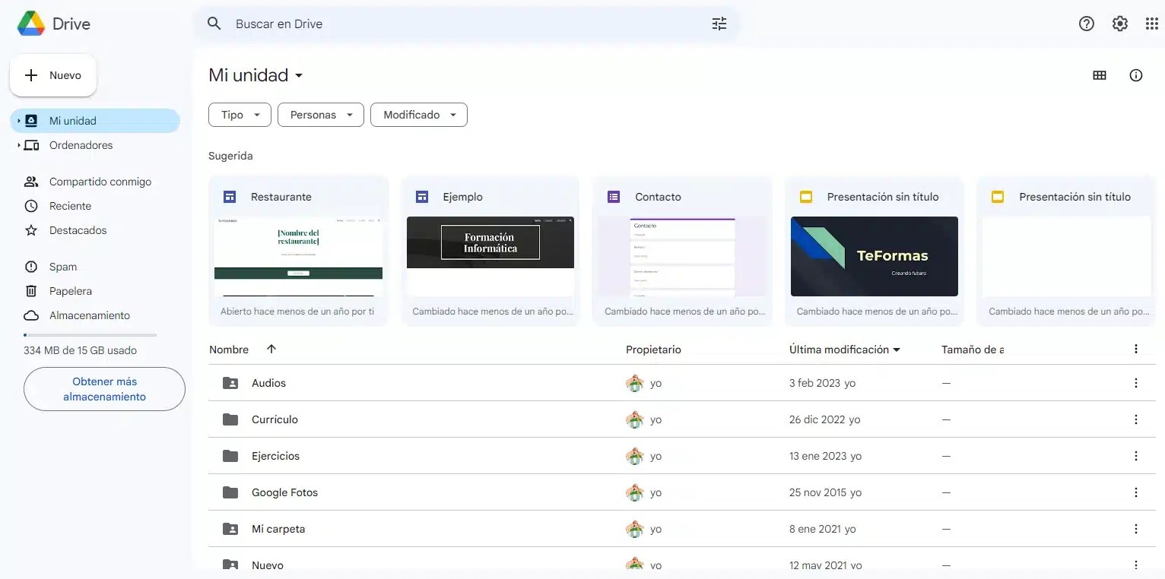Open more actions for Currículo row

coord(1136,419)
